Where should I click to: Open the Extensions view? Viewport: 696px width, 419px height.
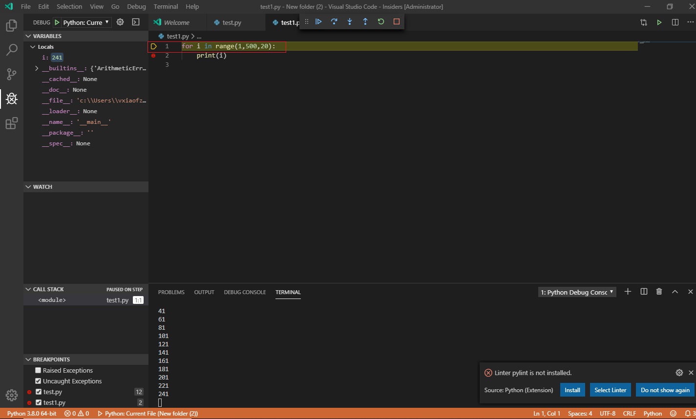click(12, 123)
